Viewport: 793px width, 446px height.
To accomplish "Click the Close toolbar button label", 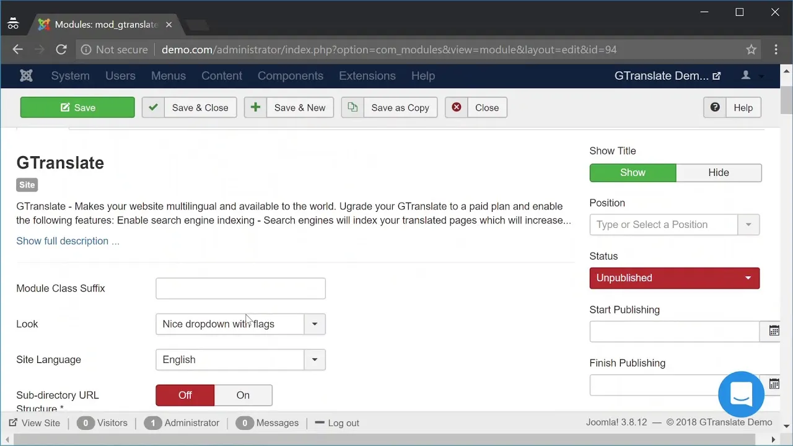I will [x=487, y=108].
